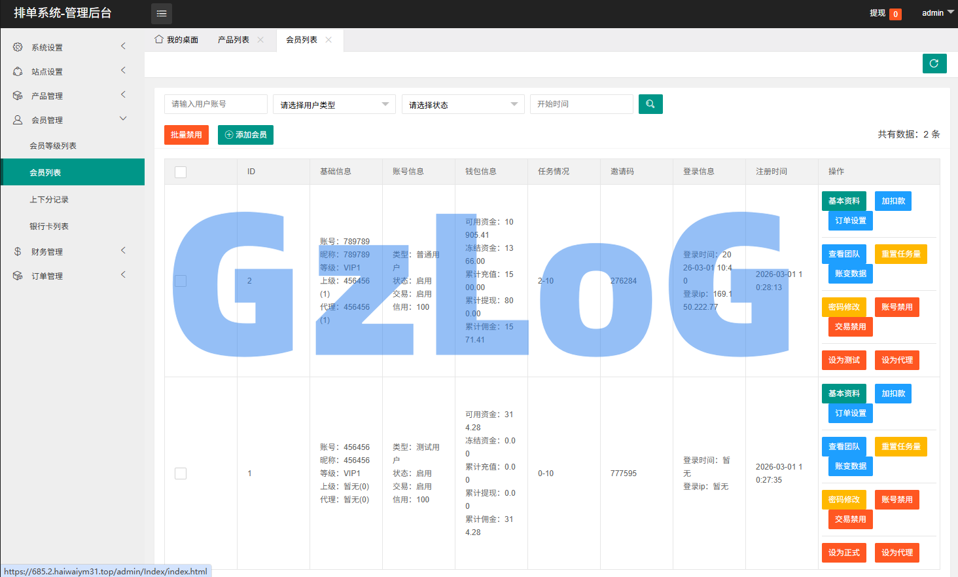The image size is (958, 577).
Task: Click the 请输入用户账号 input field
Action: point(215,104)
